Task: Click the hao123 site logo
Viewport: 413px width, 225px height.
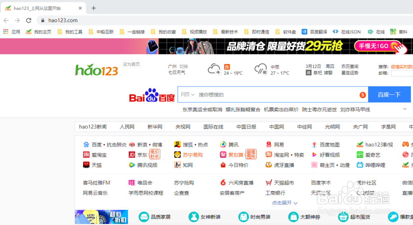Action: pyautogui.click(x=96, y=70)
